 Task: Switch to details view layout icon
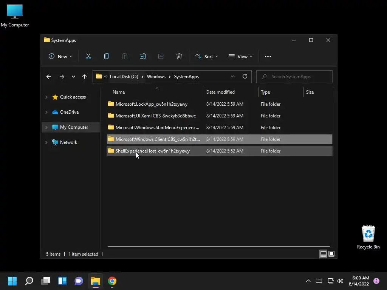pos(324,254)
